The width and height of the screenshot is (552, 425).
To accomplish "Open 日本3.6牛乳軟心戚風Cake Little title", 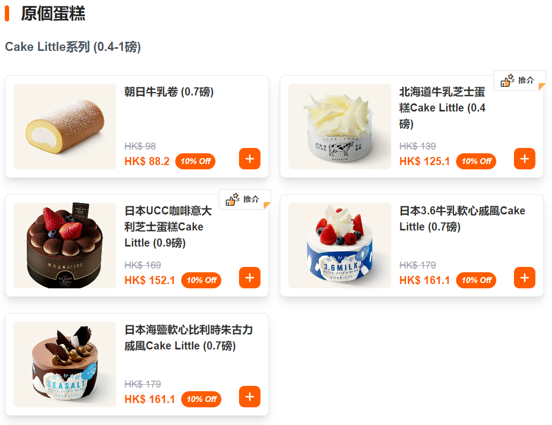I will point(462,219).
